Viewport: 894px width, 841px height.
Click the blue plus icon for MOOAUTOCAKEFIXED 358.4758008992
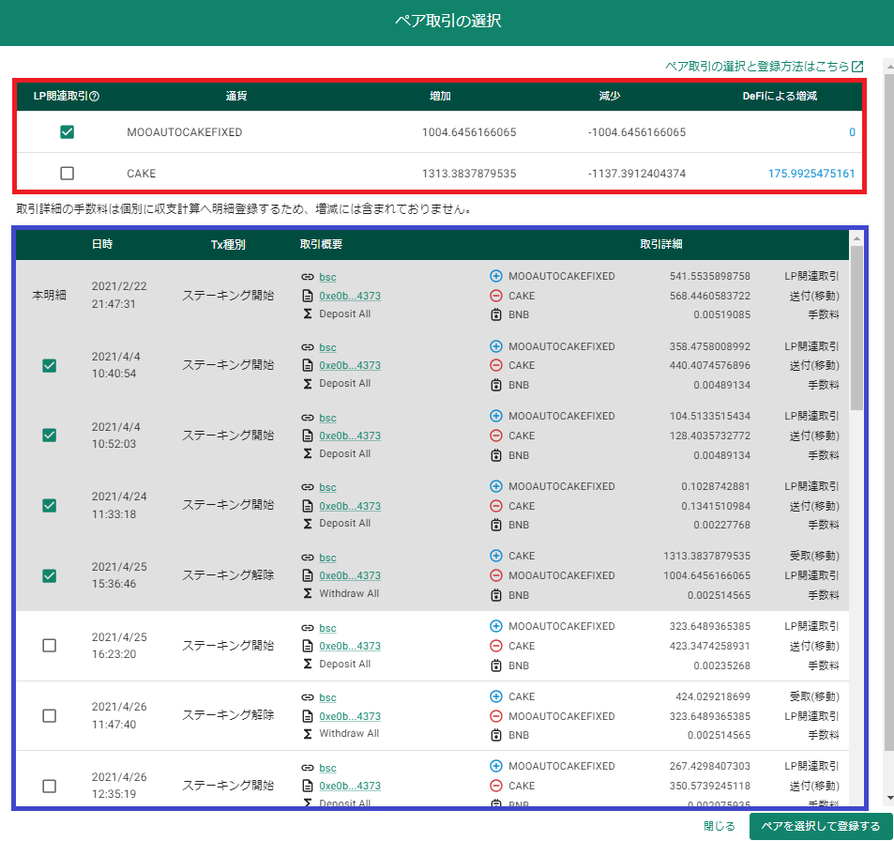tap(496, 346)
